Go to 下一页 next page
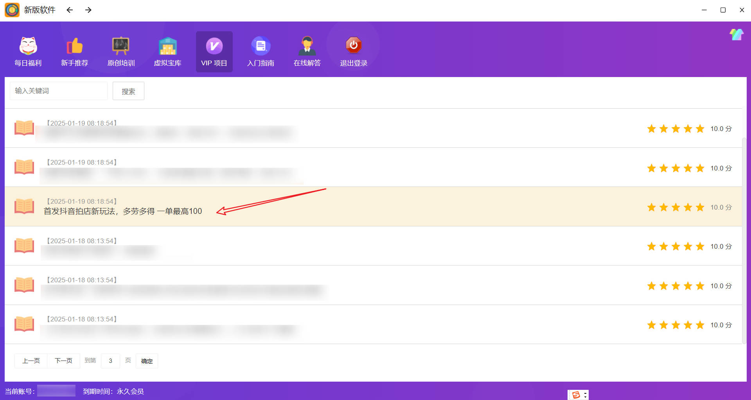Image resolution: width=751 pixels, height=400 pixels. [x=63, y=361]
